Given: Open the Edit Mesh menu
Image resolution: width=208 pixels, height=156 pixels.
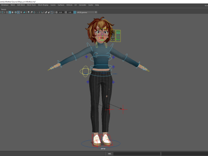Looking at the screenshot, I should 21,5.
